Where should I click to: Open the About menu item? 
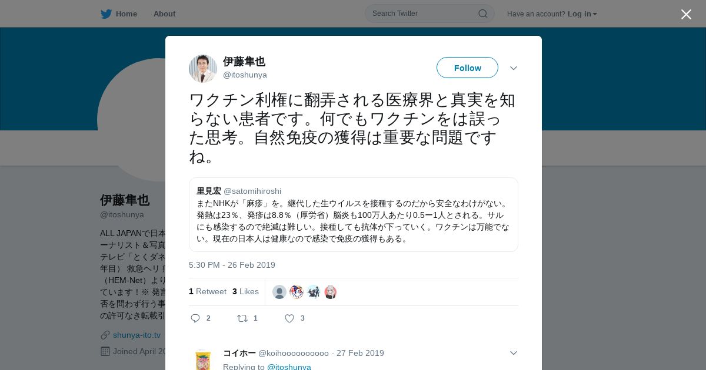(x=164, y=14)
